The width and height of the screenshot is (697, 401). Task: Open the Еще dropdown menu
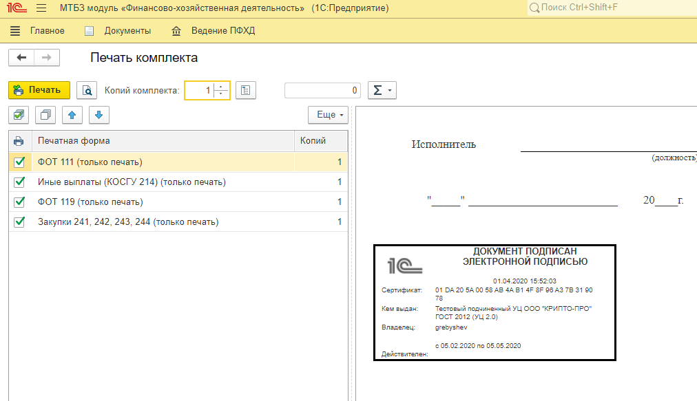click(x=327, y=114)
